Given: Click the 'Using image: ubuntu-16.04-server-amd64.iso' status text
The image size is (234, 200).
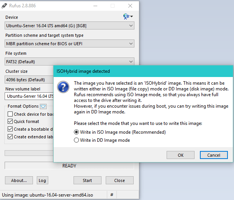Looking at the screenshot, I should pos(47,195).
